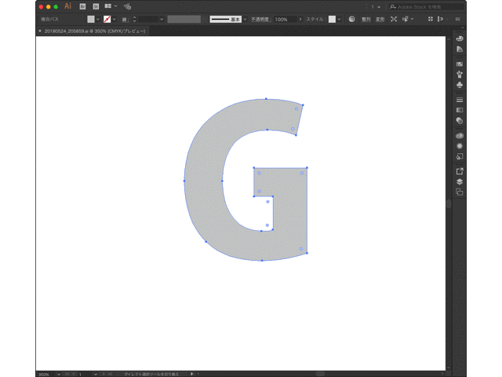The width and height of the screenshot is (502, 377).
Task: Click the align to pixel grid icon
Action: 431,19
